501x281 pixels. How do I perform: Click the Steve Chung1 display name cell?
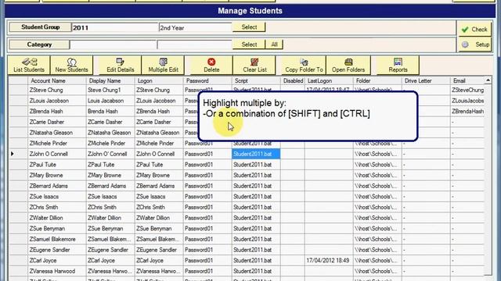pyautogui.click(x=110, y=91)
